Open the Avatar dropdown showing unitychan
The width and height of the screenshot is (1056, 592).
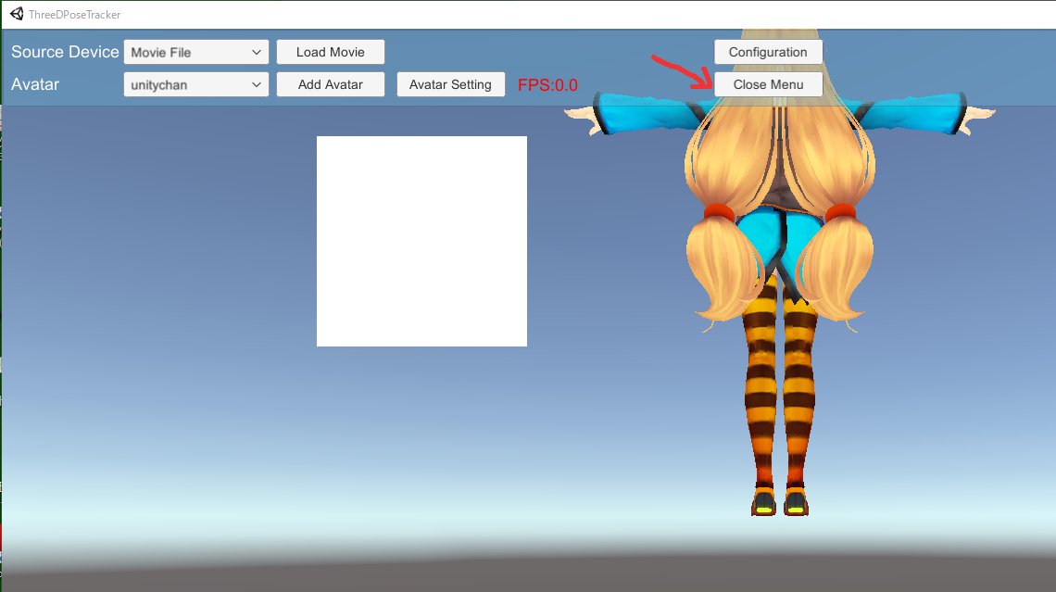pyautogui.click(x=196, y=84)
